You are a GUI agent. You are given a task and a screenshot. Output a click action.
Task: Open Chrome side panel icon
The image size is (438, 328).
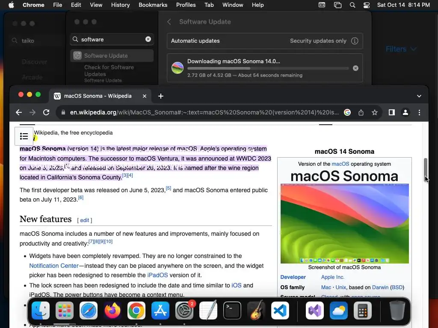point(392,112)
